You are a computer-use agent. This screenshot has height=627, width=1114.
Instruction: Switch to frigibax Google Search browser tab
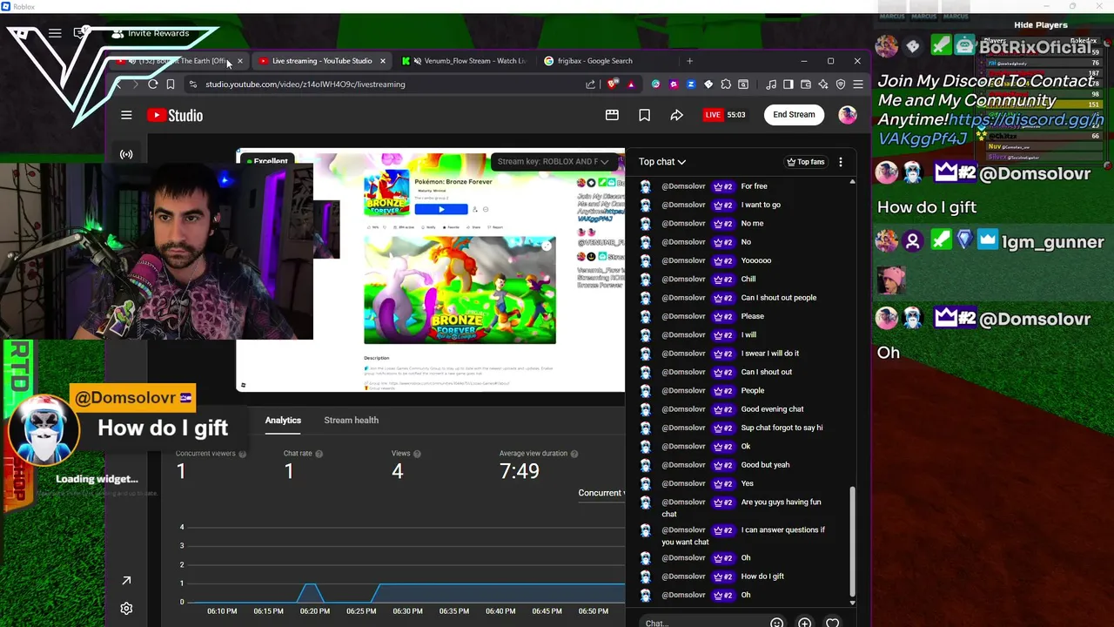594,61
